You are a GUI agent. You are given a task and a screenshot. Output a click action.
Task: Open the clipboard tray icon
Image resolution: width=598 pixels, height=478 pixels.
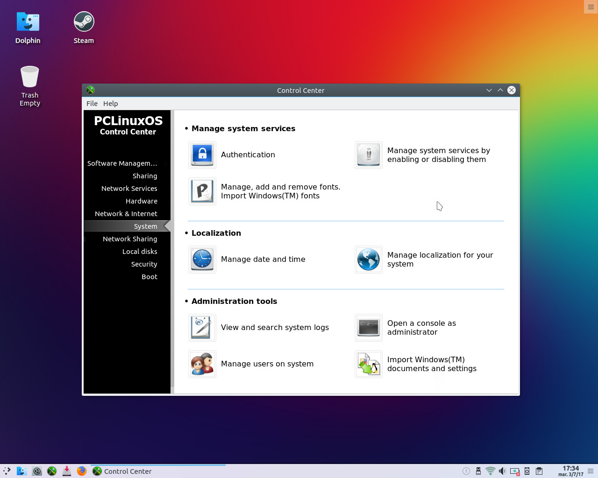[539, 471]
